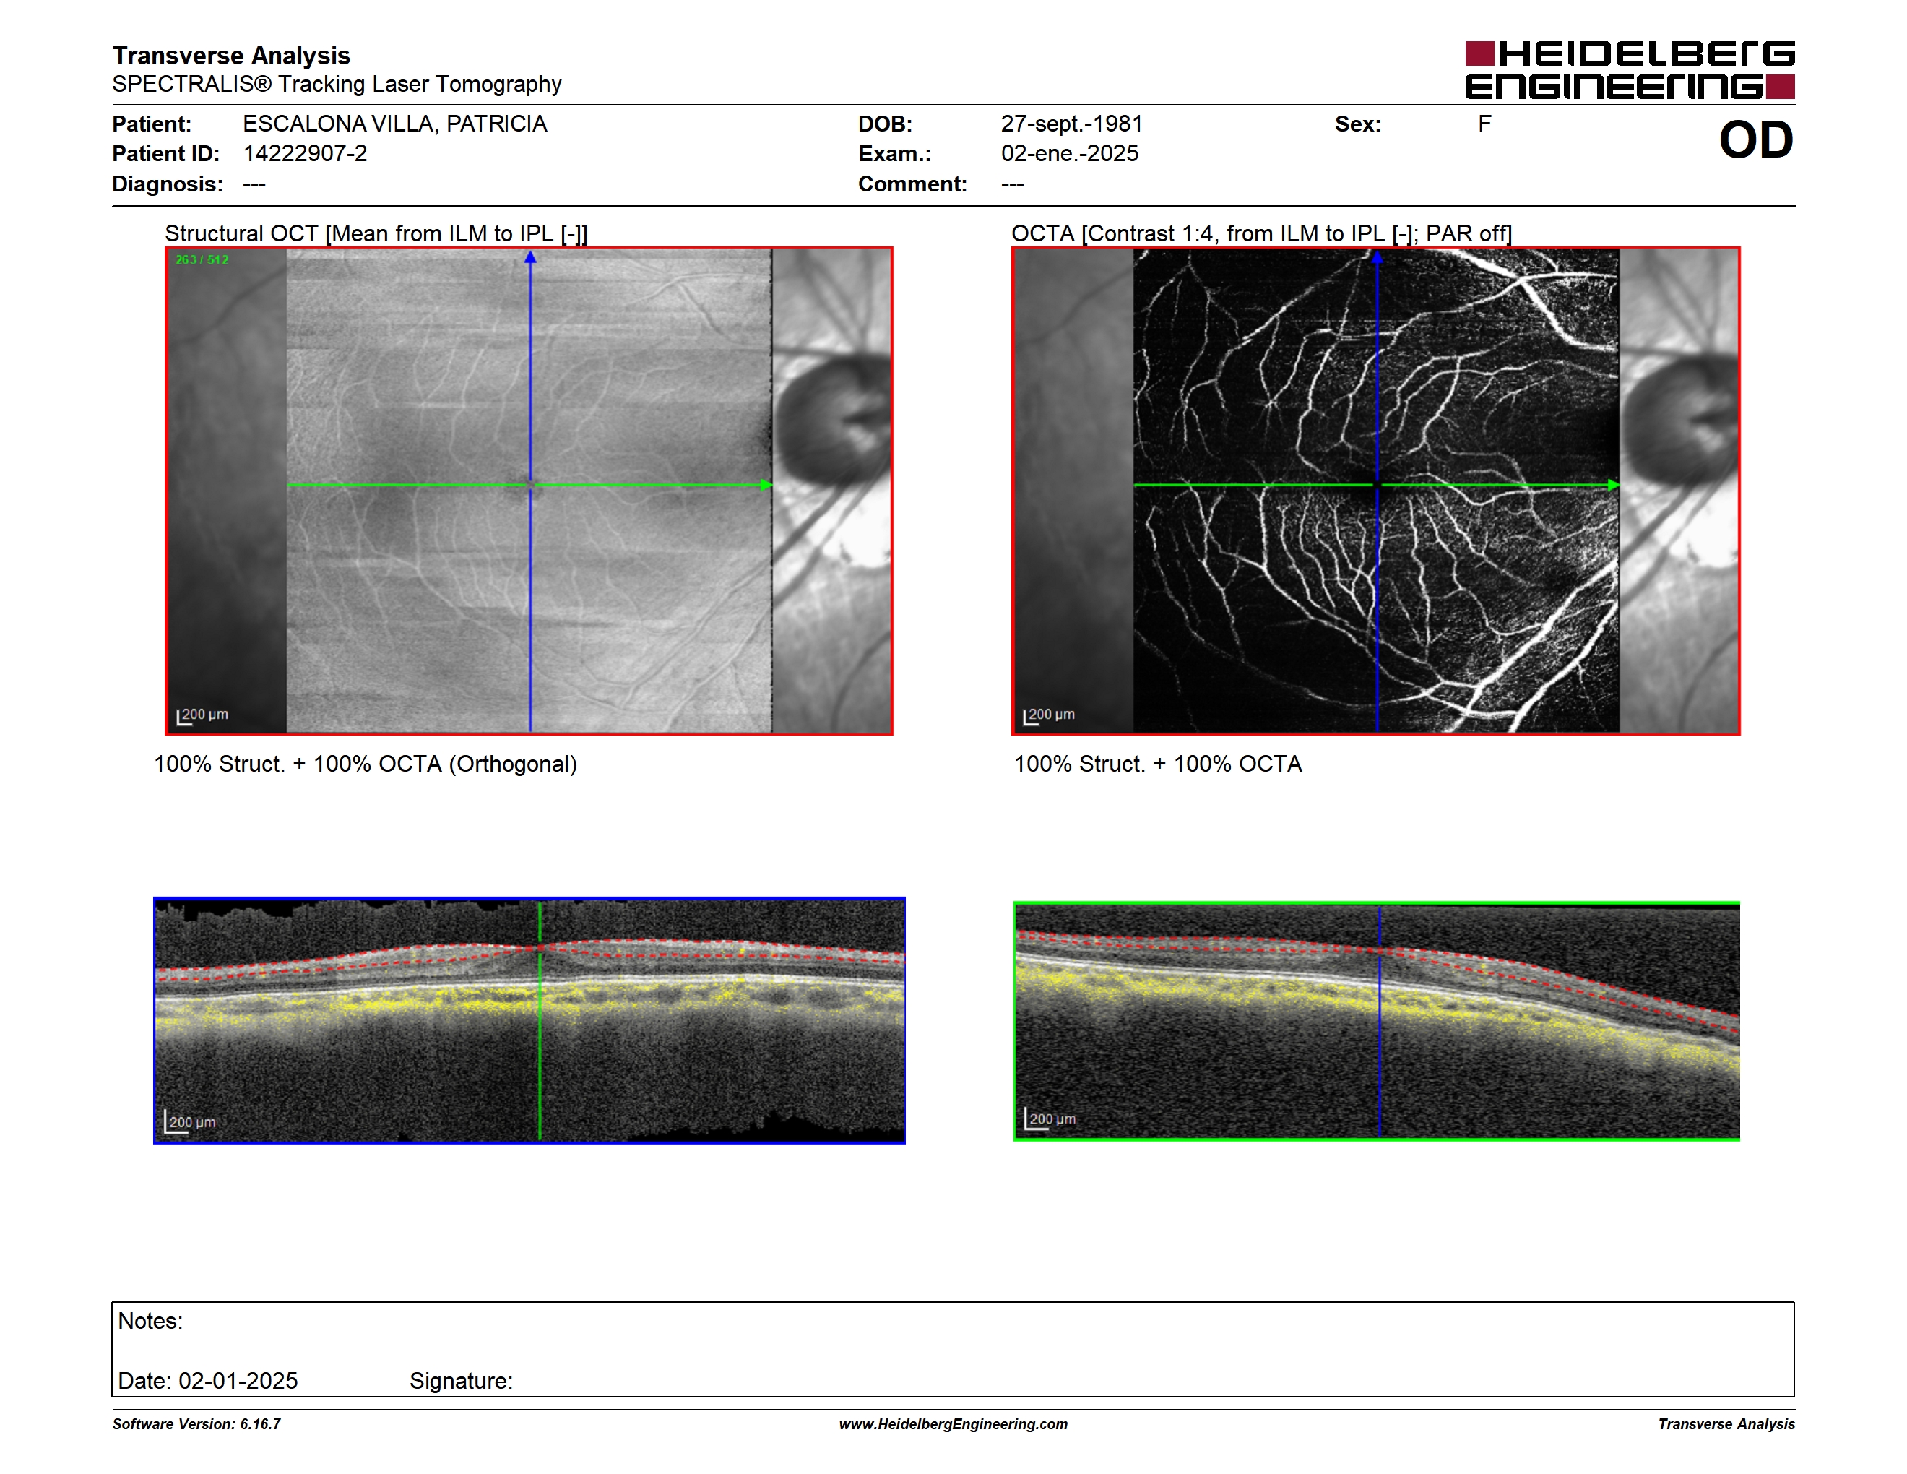
Task: Click the Software Version: 6.16.7 footer text
Action: (196, 1424)
